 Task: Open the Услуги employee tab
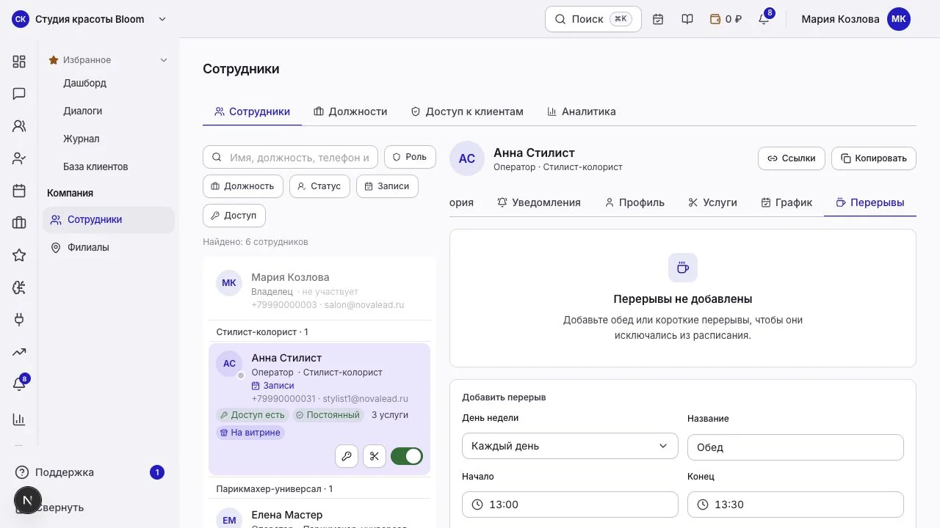coord(712,202)
